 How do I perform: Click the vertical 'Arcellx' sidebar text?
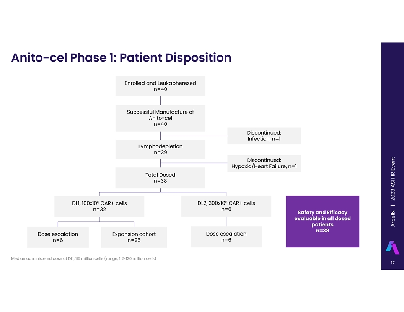pos(393,219)
